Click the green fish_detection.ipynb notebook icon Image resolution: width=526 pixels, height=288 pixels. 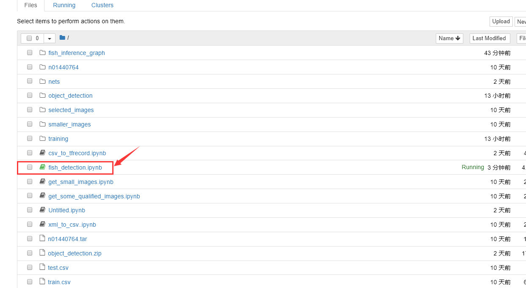(x=42, y=167)
